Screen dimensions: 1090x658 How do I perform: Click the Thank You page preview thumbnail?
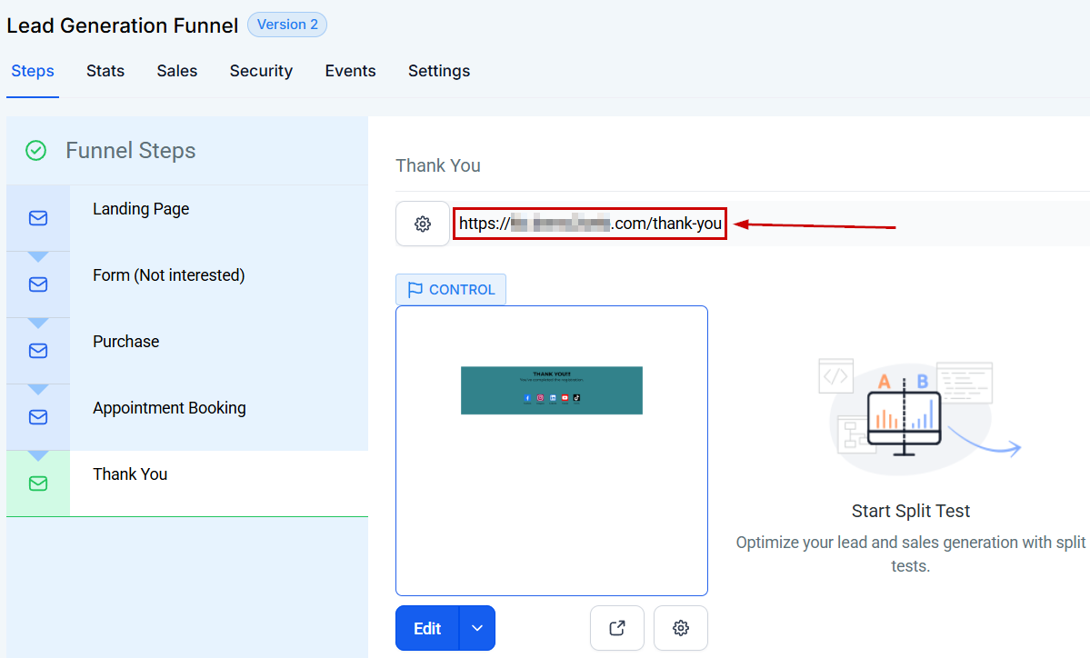pos(552,451)
